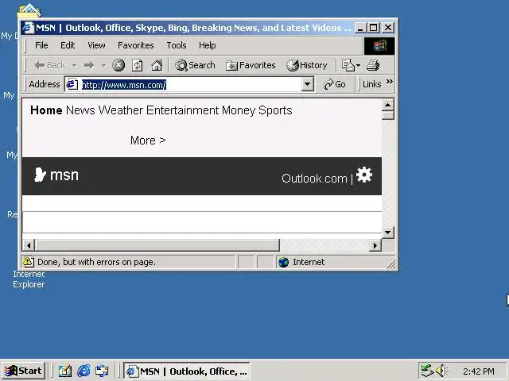Open the Weather link

[x=120, y=110]
